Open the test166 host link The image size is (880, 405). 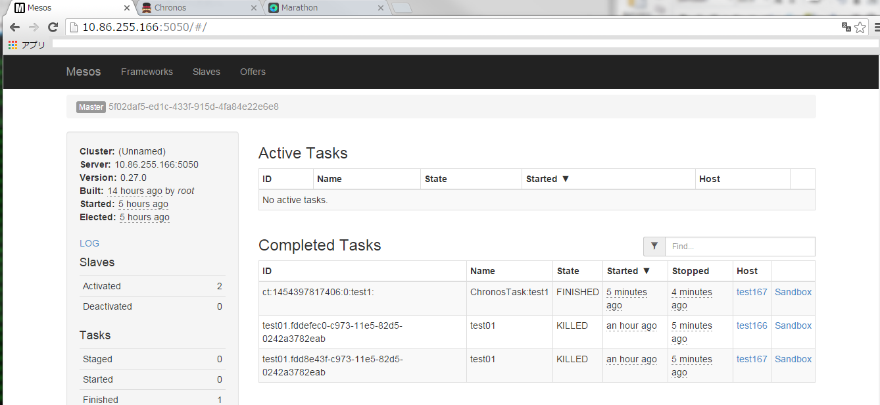click(x=752, y=325)
